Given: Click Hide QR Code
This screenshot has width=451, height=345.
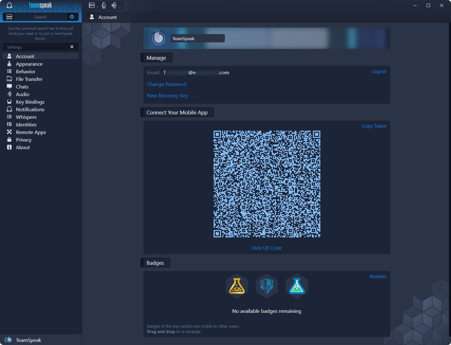Looking at the screenshot, I should (x=266, y=248).
